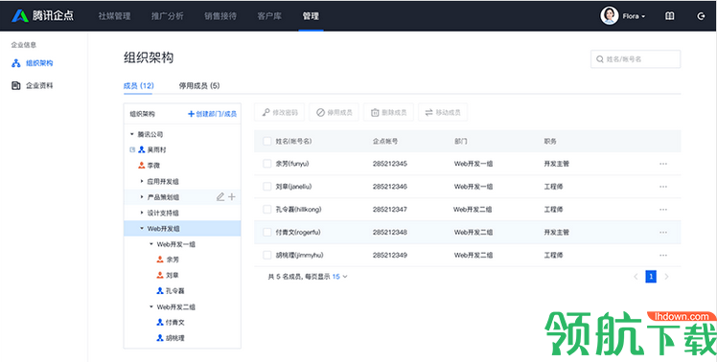The height and width of the screenshot is (362, 717).
Task: Select the select-all checkbox in table header
Action: coord(267,141)
